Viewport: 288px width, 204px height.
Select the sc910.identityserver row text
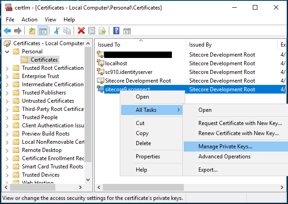(128, 72)
